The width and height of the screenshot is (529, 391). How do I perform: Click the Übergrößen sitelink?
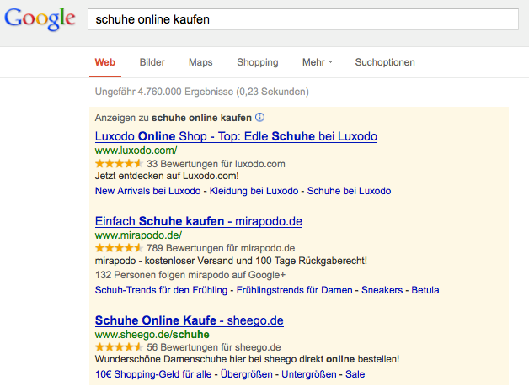[x=248, y=374]
